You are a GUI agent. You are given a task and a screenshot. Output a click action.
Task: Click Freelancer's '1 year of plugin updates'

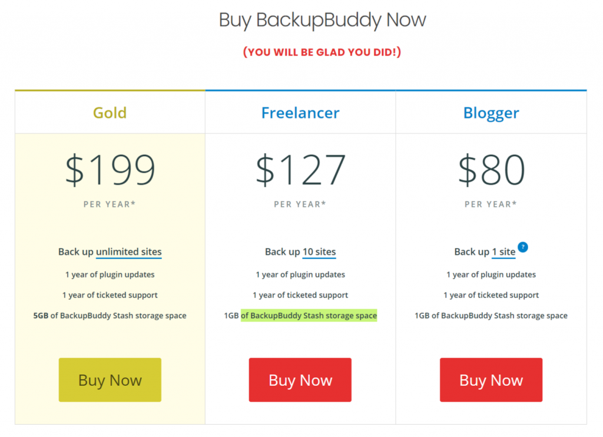click(x=300, y=274)
